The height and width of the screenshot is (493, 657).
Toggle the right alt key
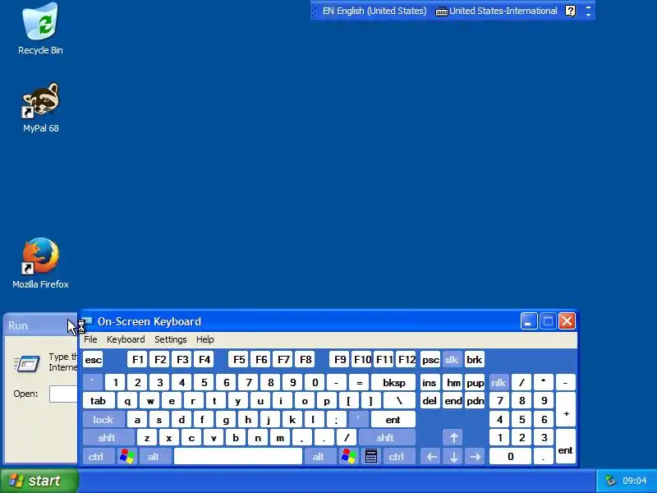(319, 456)
